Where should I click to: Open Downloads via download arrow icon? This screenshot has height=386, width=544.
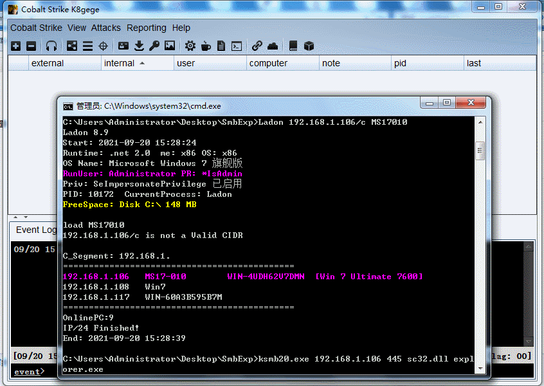[x=139, y=46]
